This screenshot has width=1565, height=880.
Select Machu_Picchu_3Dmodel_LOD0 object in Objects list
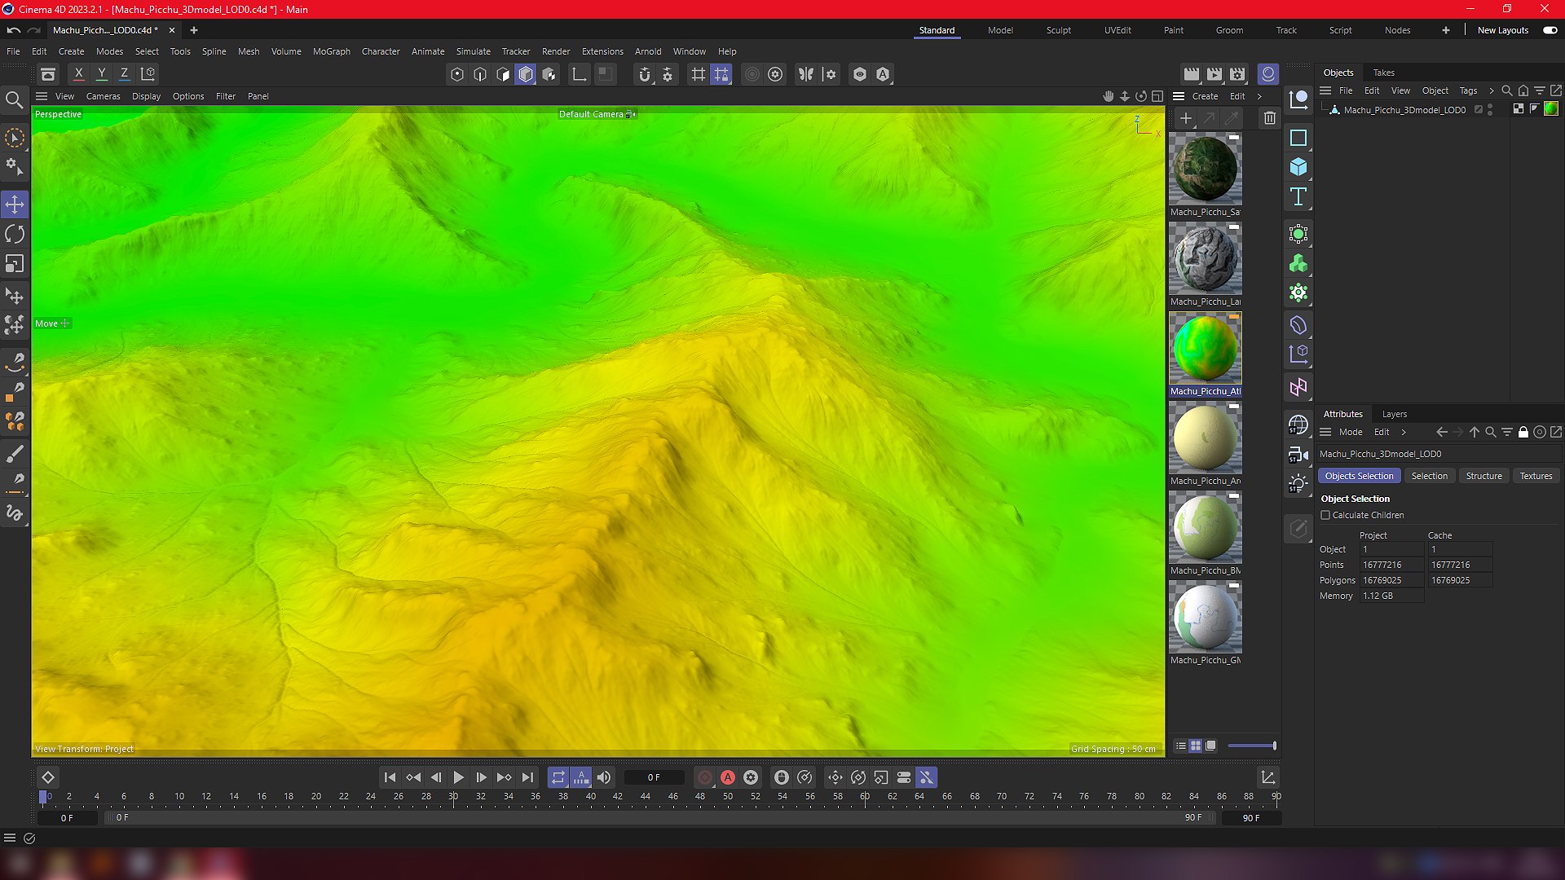(1404, 109)
